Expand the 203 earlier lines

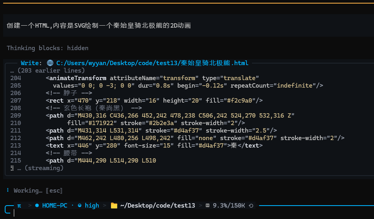[47, 71]
